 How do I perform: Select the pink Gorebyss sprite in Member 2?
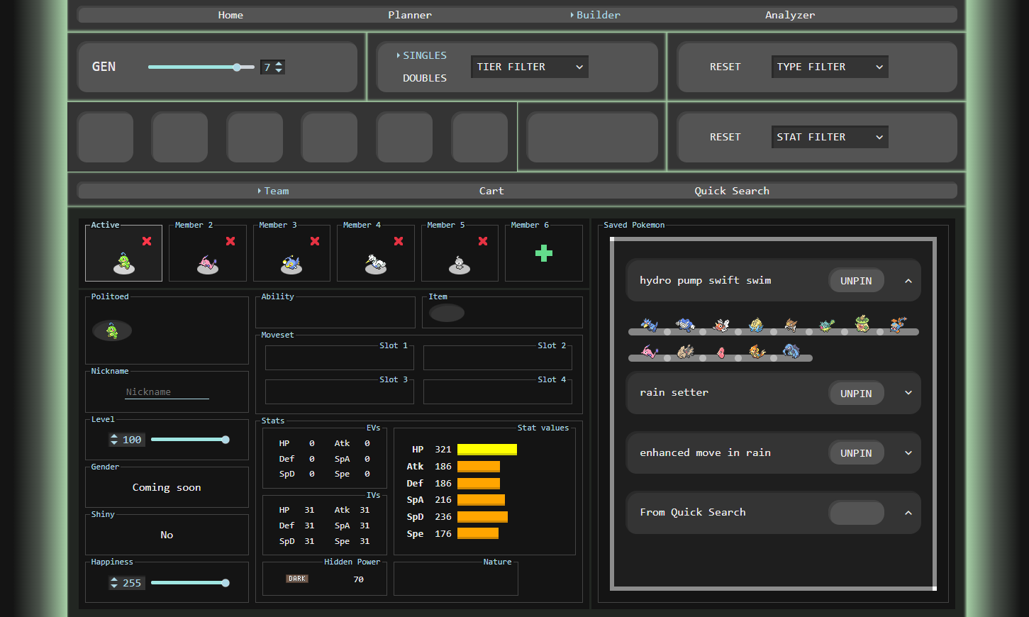tap(208, 265)
